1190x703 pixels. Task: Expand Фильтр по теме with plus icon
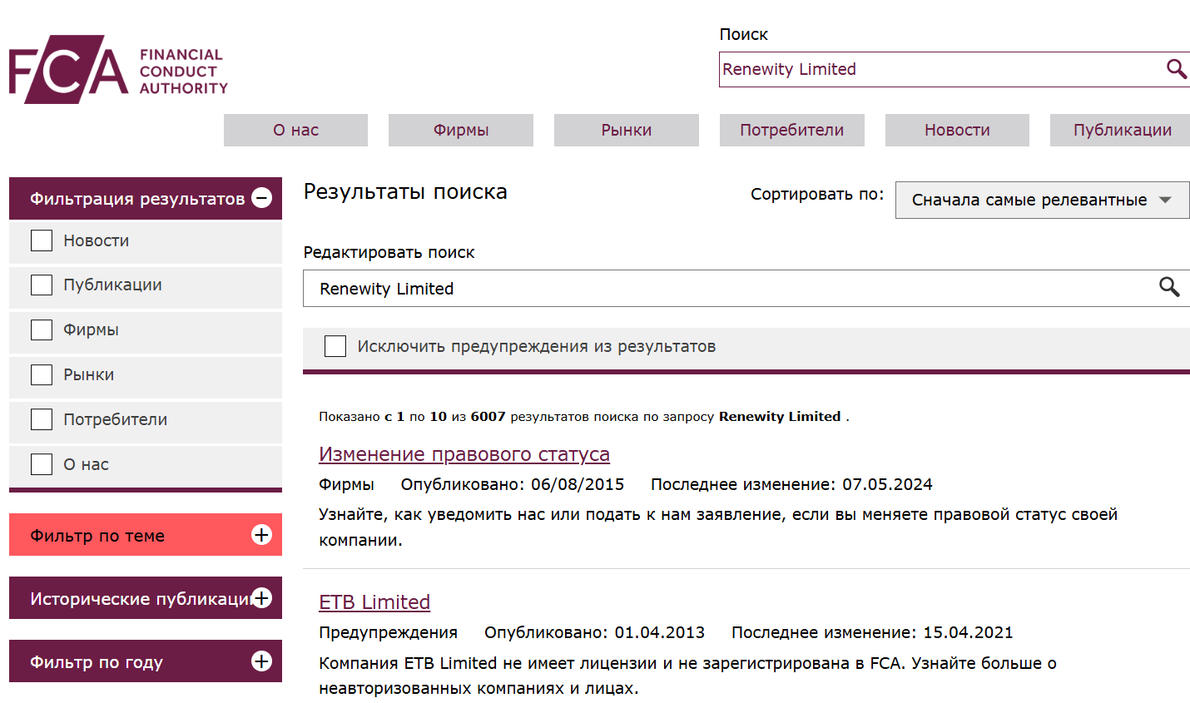(261, 535)
